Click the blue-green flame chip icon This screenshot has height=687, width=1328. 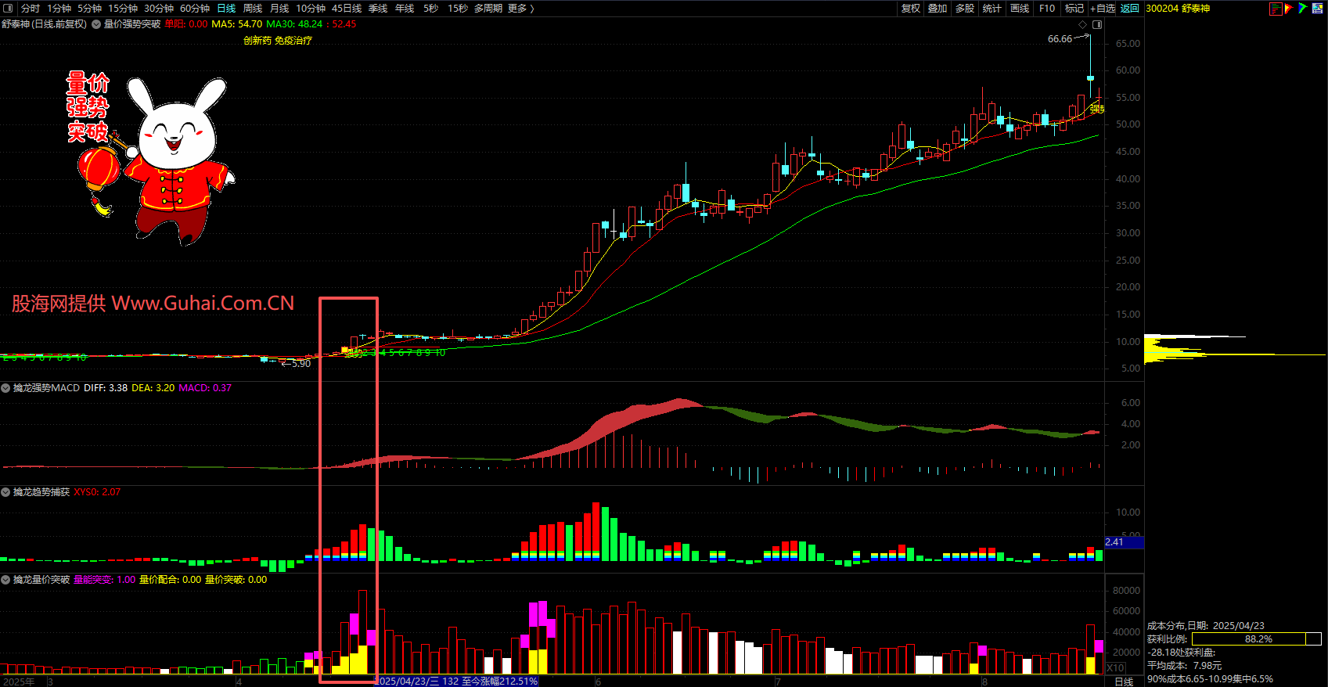[x=1302, y=9]
